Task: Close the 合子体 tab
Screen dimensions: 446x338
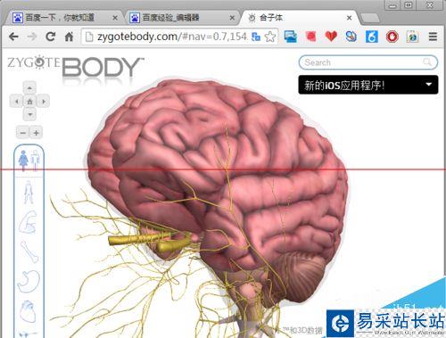Action: [x=349, y=18]
